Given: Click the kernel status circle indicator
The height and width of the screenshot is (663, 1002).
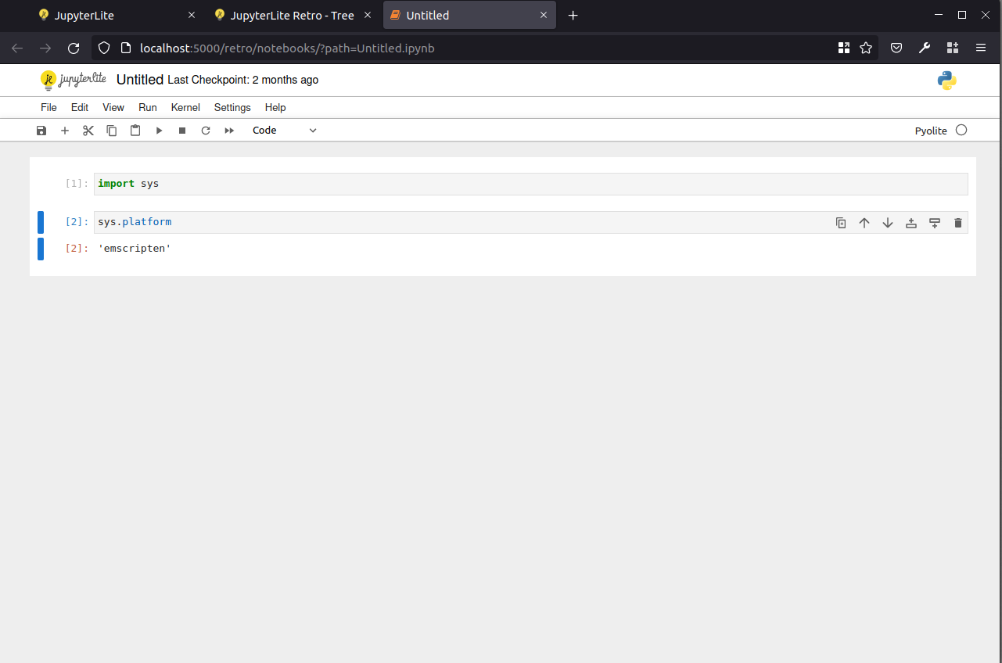Looking at the screenshot, I should (x=961, y=130).
